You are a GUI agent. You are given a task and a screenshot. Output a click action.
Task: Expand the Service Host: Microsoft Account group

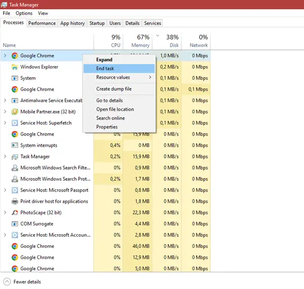click(x=5, y=235)
